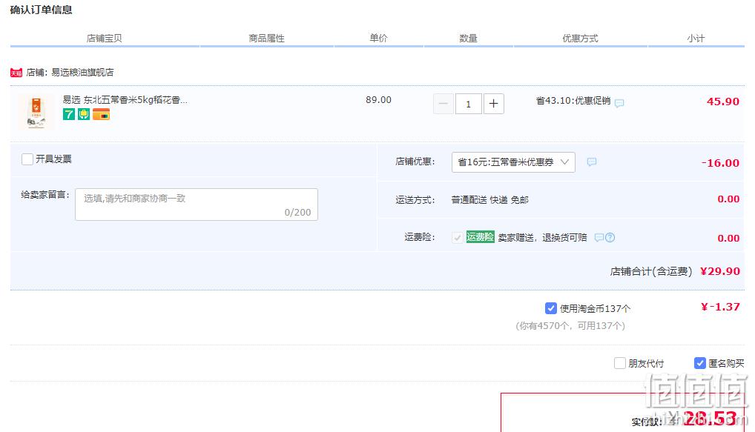Screen dimensions: 755x432
Task: Click the 小计 column header
Action: pos(696,38)
